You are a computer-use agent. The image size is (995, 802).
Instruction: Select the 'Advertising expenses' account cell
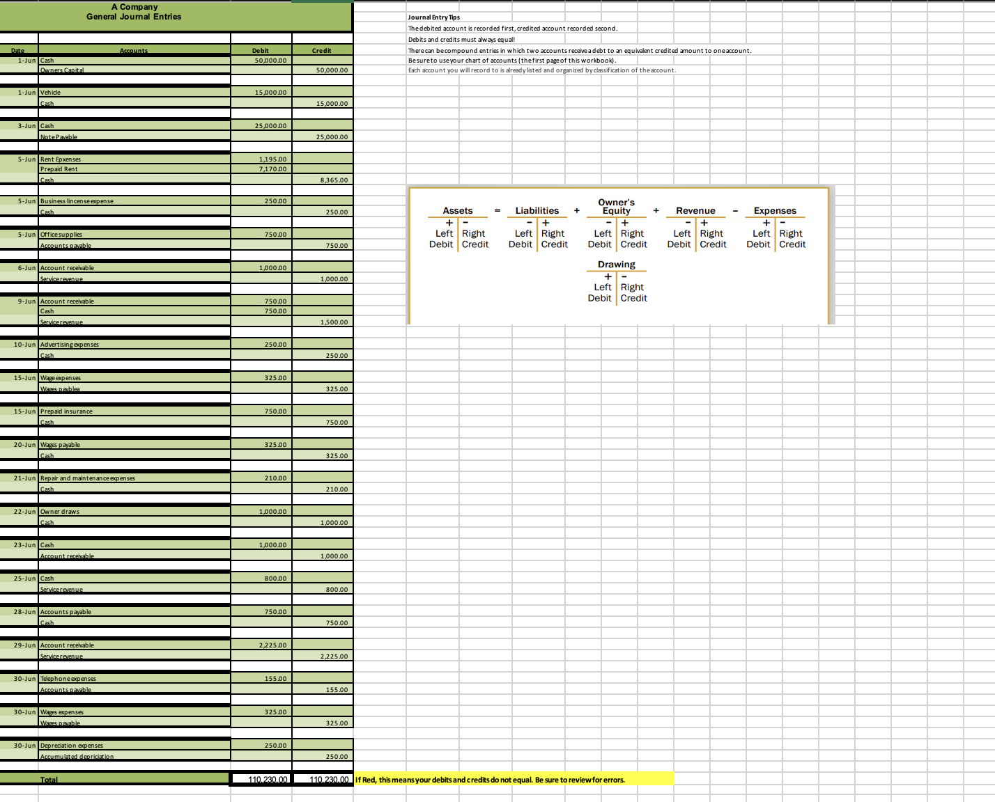point(134,345)
